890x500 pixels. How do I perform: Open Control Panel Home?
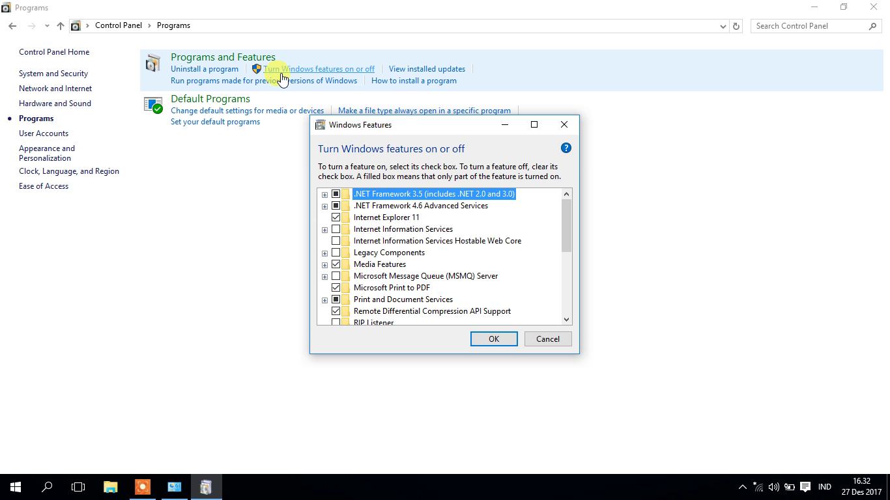pos(54,52)
